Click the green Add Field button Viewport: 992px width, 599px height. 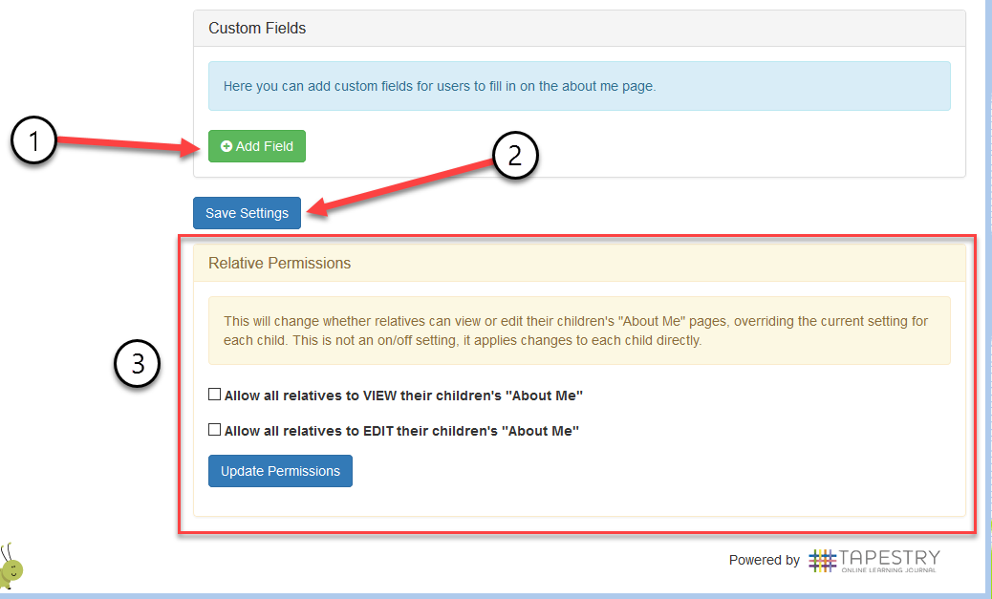257,146
